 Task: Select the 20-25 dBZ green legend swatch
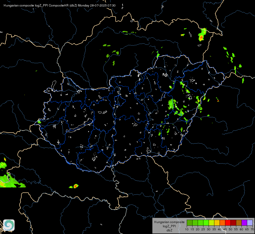(x=201, y=223)
